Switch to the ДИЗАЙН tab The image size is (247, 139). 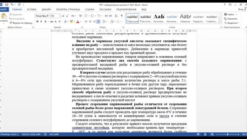pyautogui.click(x=46, y=9)
